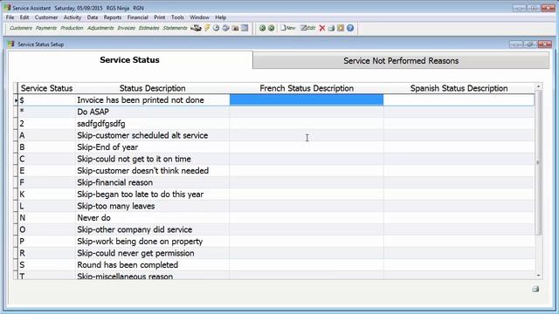
Task: Select the 'Round has been completed' cell
Action: tap(152, 264)
